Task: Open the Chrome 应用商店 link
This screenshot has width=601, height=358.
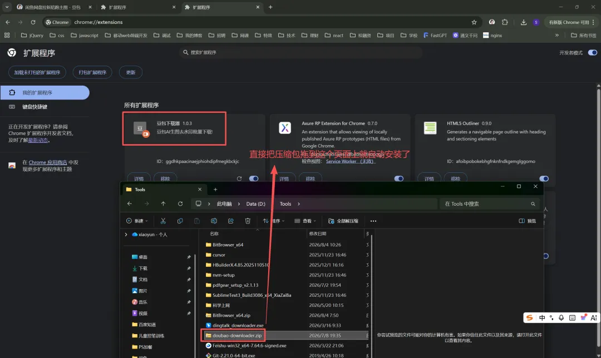Action: [x=48, y=162]
